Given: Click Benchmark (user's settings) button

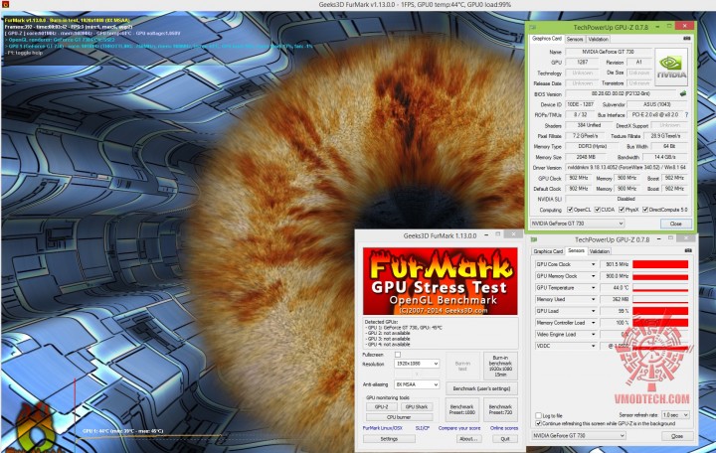Looking at the screenshot, I should pos(481,388).
